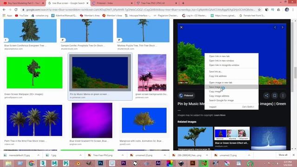Open 3ds Max from the taskbar

coord(43,163)
